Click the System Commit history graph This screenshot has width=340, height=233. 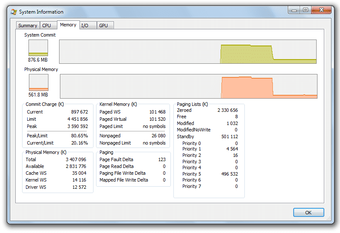187,51
